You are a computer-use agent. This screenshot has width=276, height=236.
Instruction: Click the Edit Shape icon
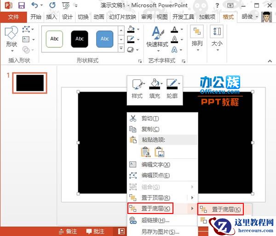point(26,29)
